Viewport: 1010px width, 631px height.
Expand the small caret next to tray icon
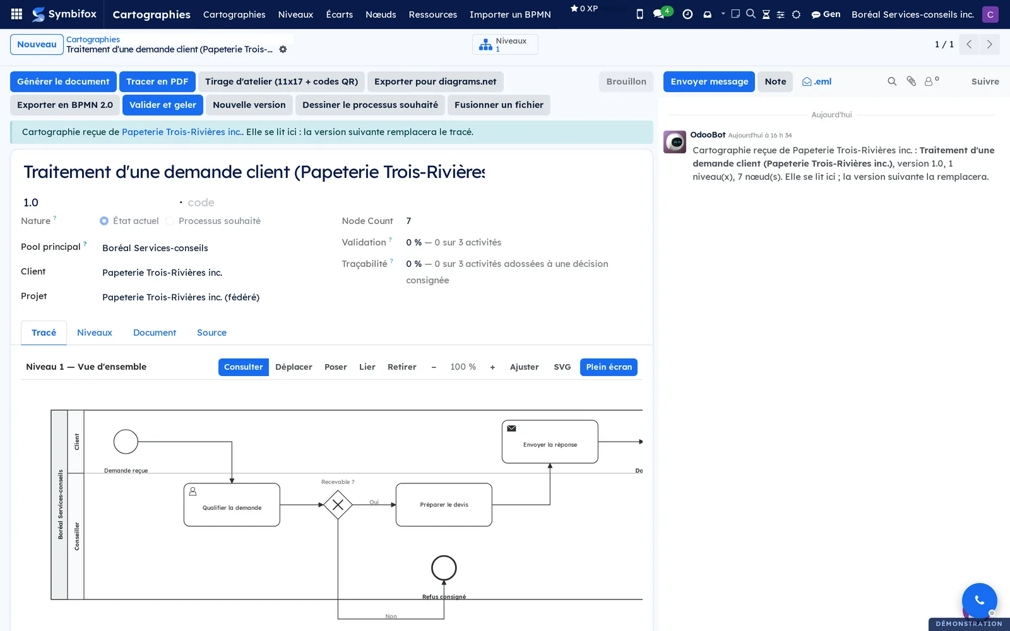723,13
